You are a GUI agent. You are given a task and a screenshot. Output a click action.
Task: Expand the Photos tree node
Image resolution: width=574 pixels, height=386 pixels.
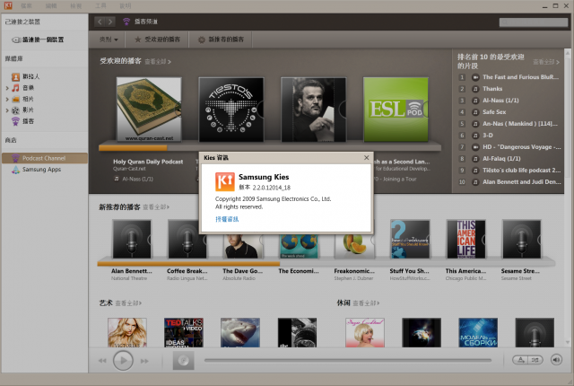pos(7,99)
